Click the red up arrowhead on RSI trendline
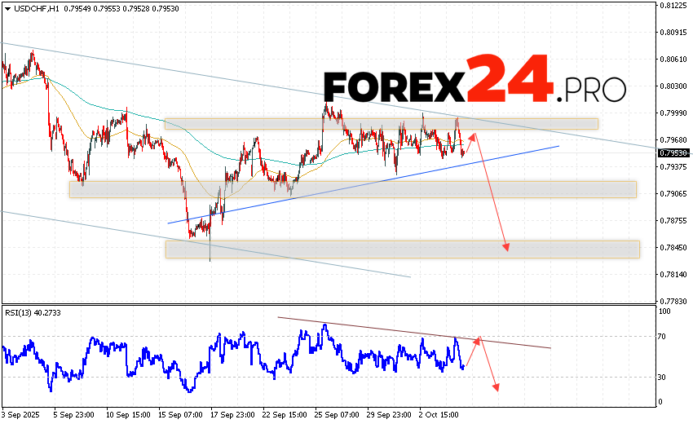Viewport: 693px width, 424px height. (x=479, y=339)
